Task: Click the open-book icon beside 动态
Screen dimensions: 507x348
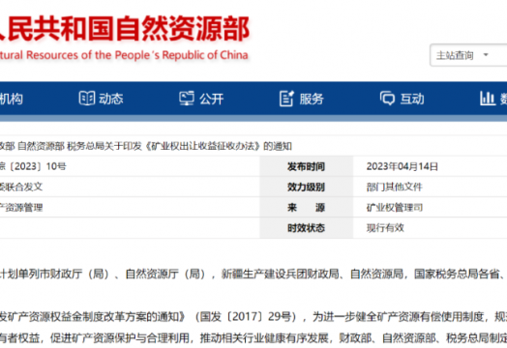Action: (87, 99)
